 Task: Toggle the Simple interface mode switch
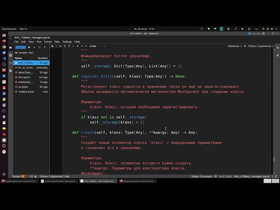(23, 176)
